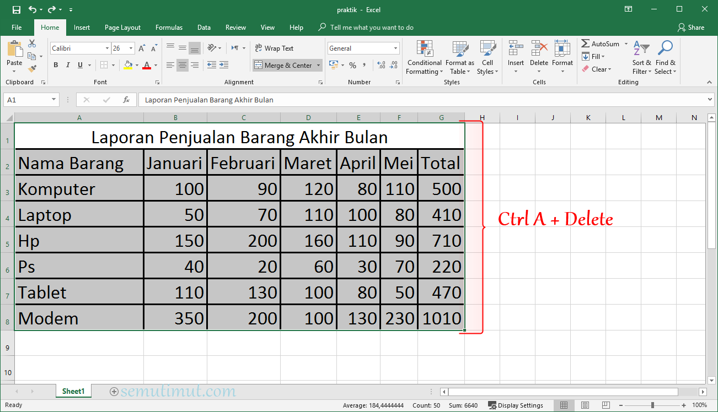The width and height of the screenshot is (718, 412).
Task: Click the Accounting Number Format icon
Action: pyautogui.click(x=333, y=65)
